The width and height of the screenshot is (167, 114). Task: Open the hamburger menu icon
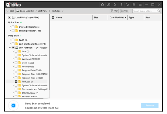140,5
